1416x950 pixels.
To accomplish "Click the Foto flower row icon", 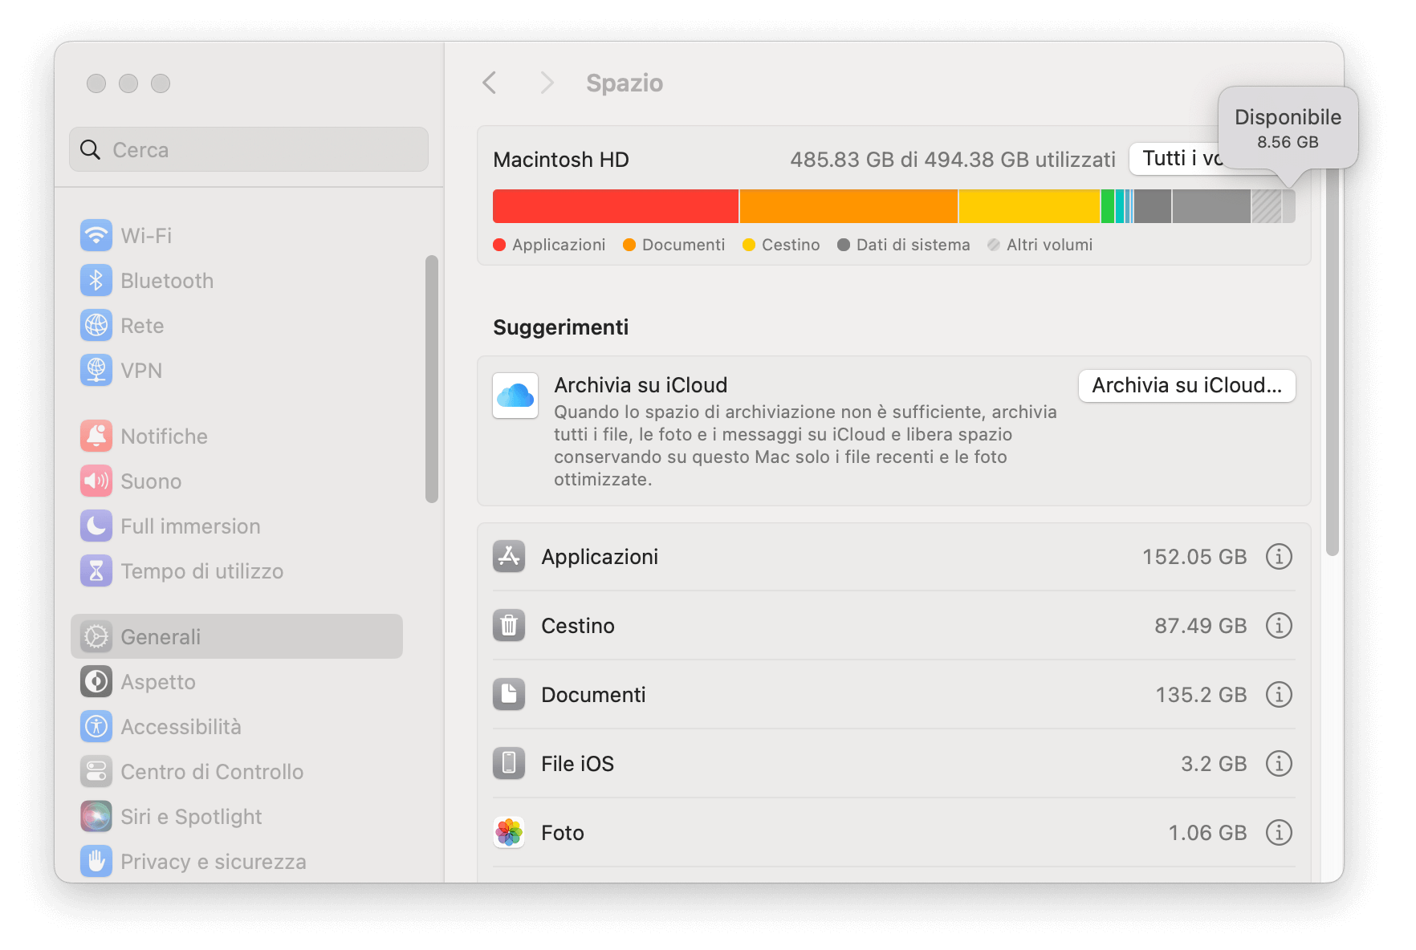I will tap(509, 832).
